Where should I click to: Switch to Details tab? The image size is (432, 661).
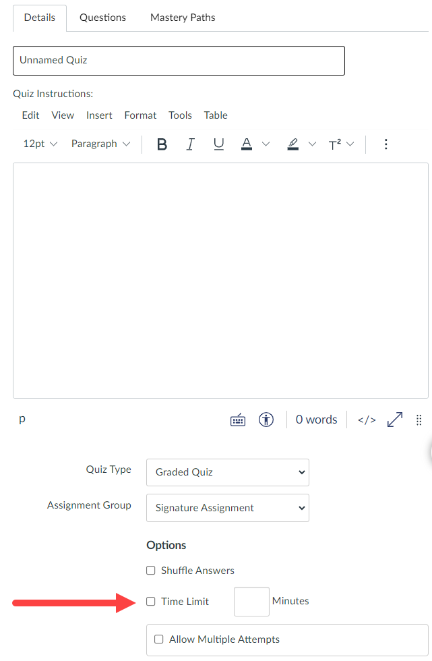(x=40, y=18)
